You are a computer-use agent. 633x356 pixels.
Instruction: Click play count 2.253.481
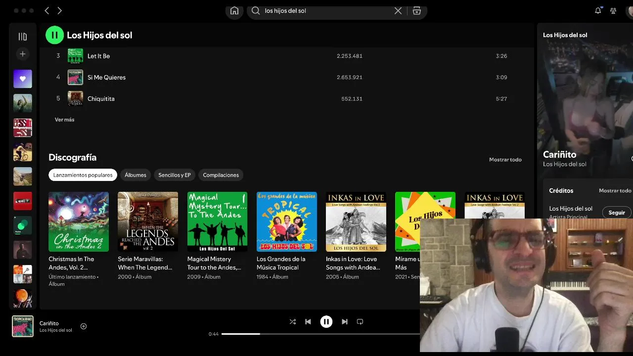(x=350, y=56)
